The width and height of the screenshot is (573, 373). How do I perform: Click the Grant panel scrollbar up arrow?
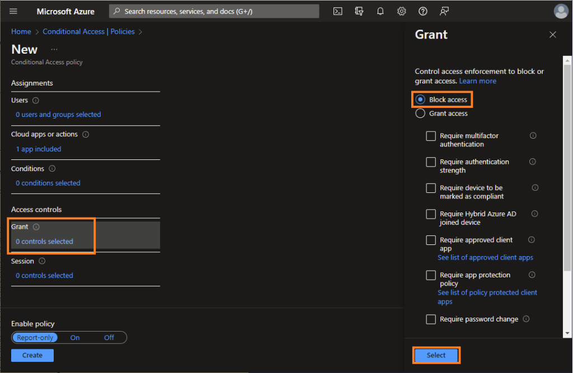pyautogui.click(x=567, y=60)
